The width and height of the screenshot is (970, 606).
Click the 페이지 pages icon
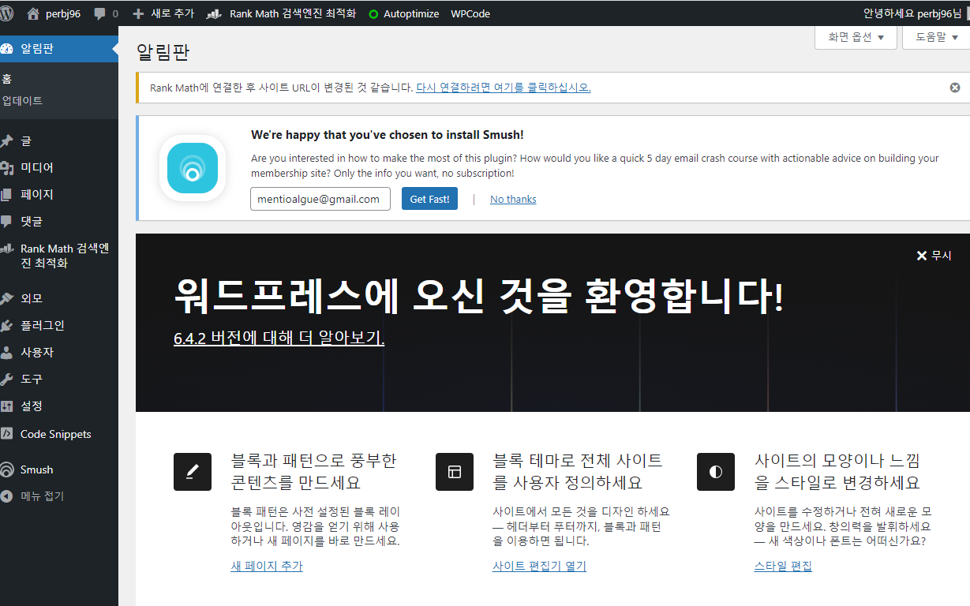point(7,195)
